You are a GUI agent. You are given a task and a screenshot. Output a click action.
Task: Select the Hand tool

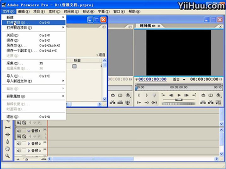[8, 149]
